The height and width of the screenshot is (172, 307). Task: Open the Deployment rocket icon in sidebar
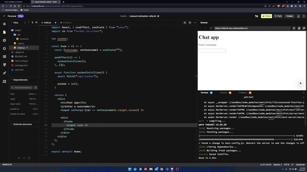pyautogui.click(x=4, y=73)
